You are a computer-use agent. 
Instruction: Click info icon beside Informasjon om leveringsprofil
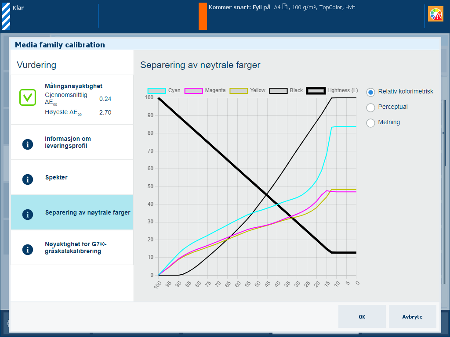[28, 144]
